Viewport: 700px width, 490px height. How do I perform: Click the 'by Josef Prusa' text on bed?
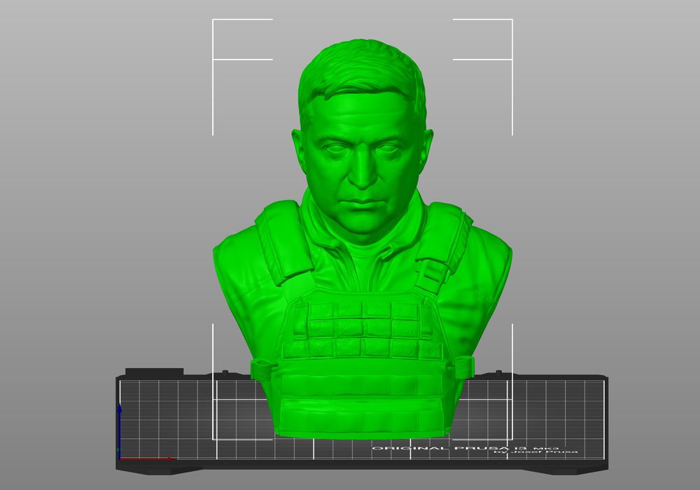pos(536,453)
